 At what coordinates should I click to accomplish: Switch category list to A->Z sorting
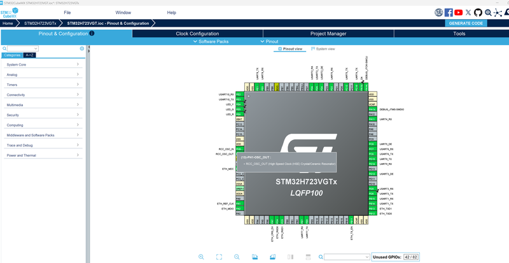tap(29, 55)
